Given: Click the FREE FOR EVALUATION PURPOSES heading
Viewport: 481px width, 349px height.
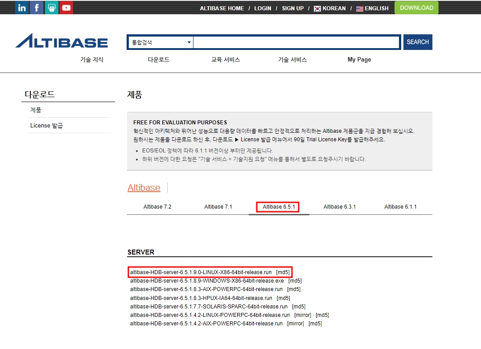Looking at the screenshot, I should point(180,123).
